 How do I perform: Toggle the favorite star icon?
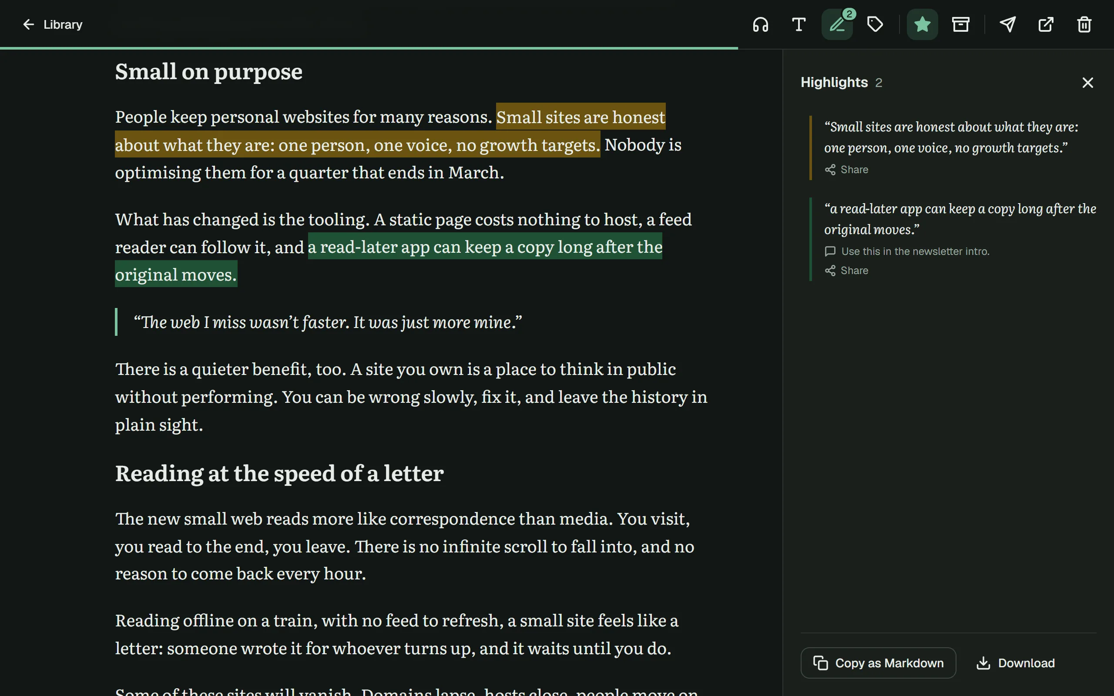[922, 24]
